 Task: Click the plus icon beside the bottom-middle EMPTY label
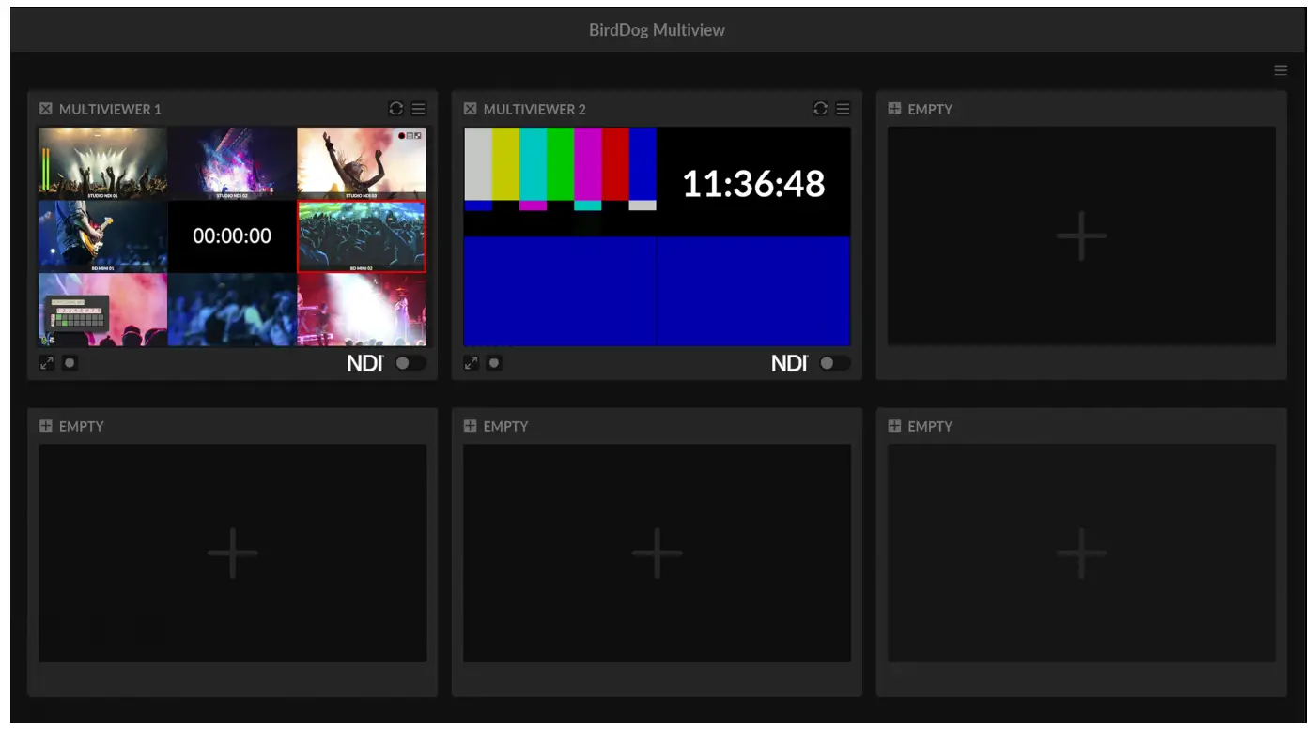(x=471, y=426)
